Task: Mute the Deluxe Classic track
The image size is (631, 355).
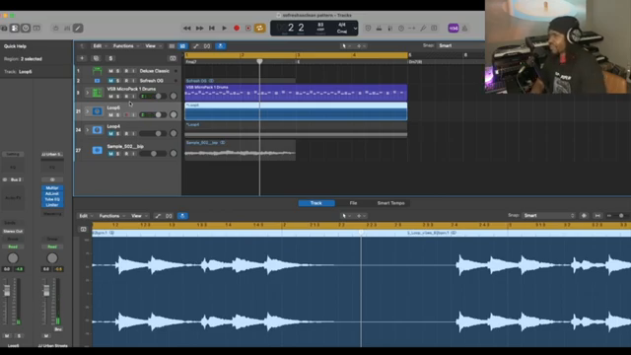Action: [x=110, y=71]
